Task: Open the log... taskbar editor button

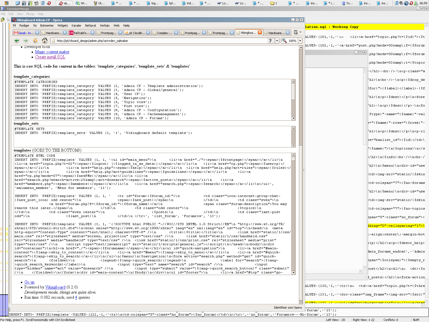Action: click(153, 3)
